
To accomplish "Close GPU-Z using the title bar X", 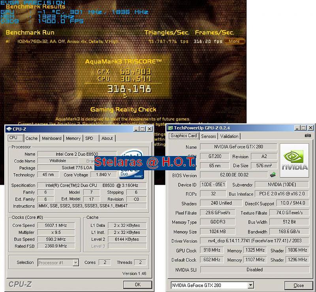I will pyautogui.click(x=310, y=128).
